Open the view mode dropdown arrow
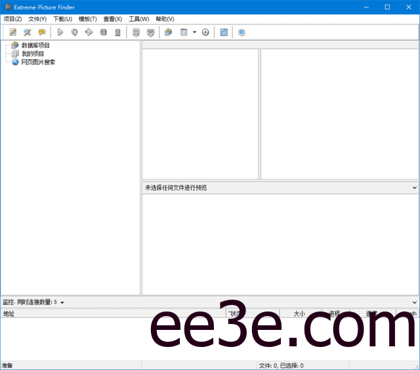The width and height of the screenshot is (420, 370). 195,32
